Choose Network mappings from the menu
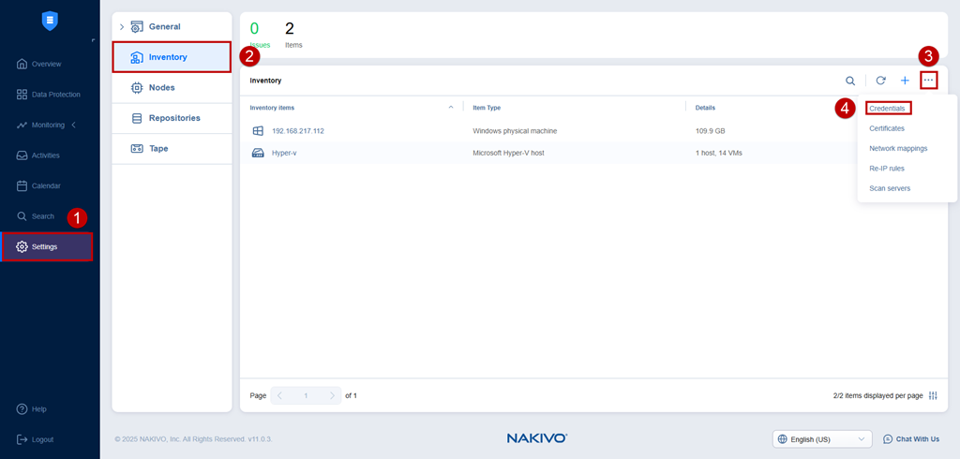This screenshot has width=960, height=459. point(898,149)
